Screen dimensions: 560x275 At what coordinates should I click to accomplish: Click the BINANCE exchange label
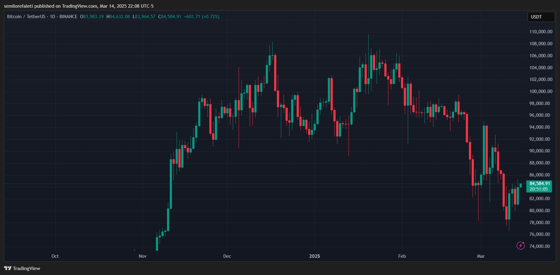68,17
